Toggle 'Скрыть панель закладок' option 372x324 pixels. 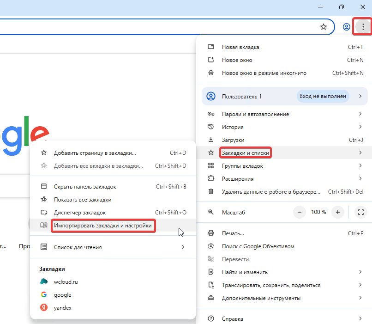tap(85, 187)
